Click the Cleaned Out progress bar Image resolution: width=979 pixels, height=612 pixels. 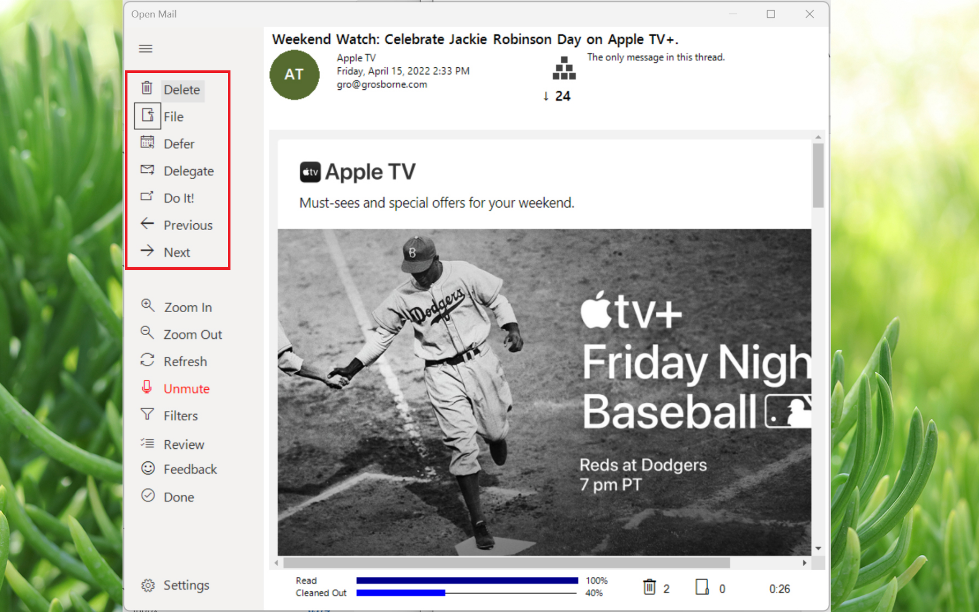[467, 593]
